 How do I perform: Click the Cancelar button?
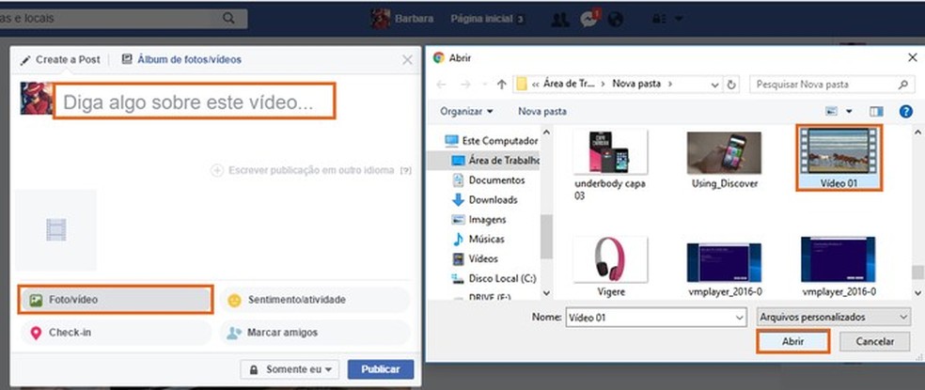[875, 342]
